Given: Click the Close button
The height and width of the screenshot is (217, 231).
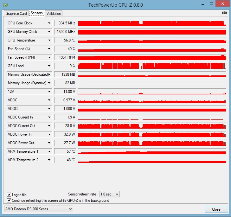Looking at the screenshot, I should coord(216,209).
